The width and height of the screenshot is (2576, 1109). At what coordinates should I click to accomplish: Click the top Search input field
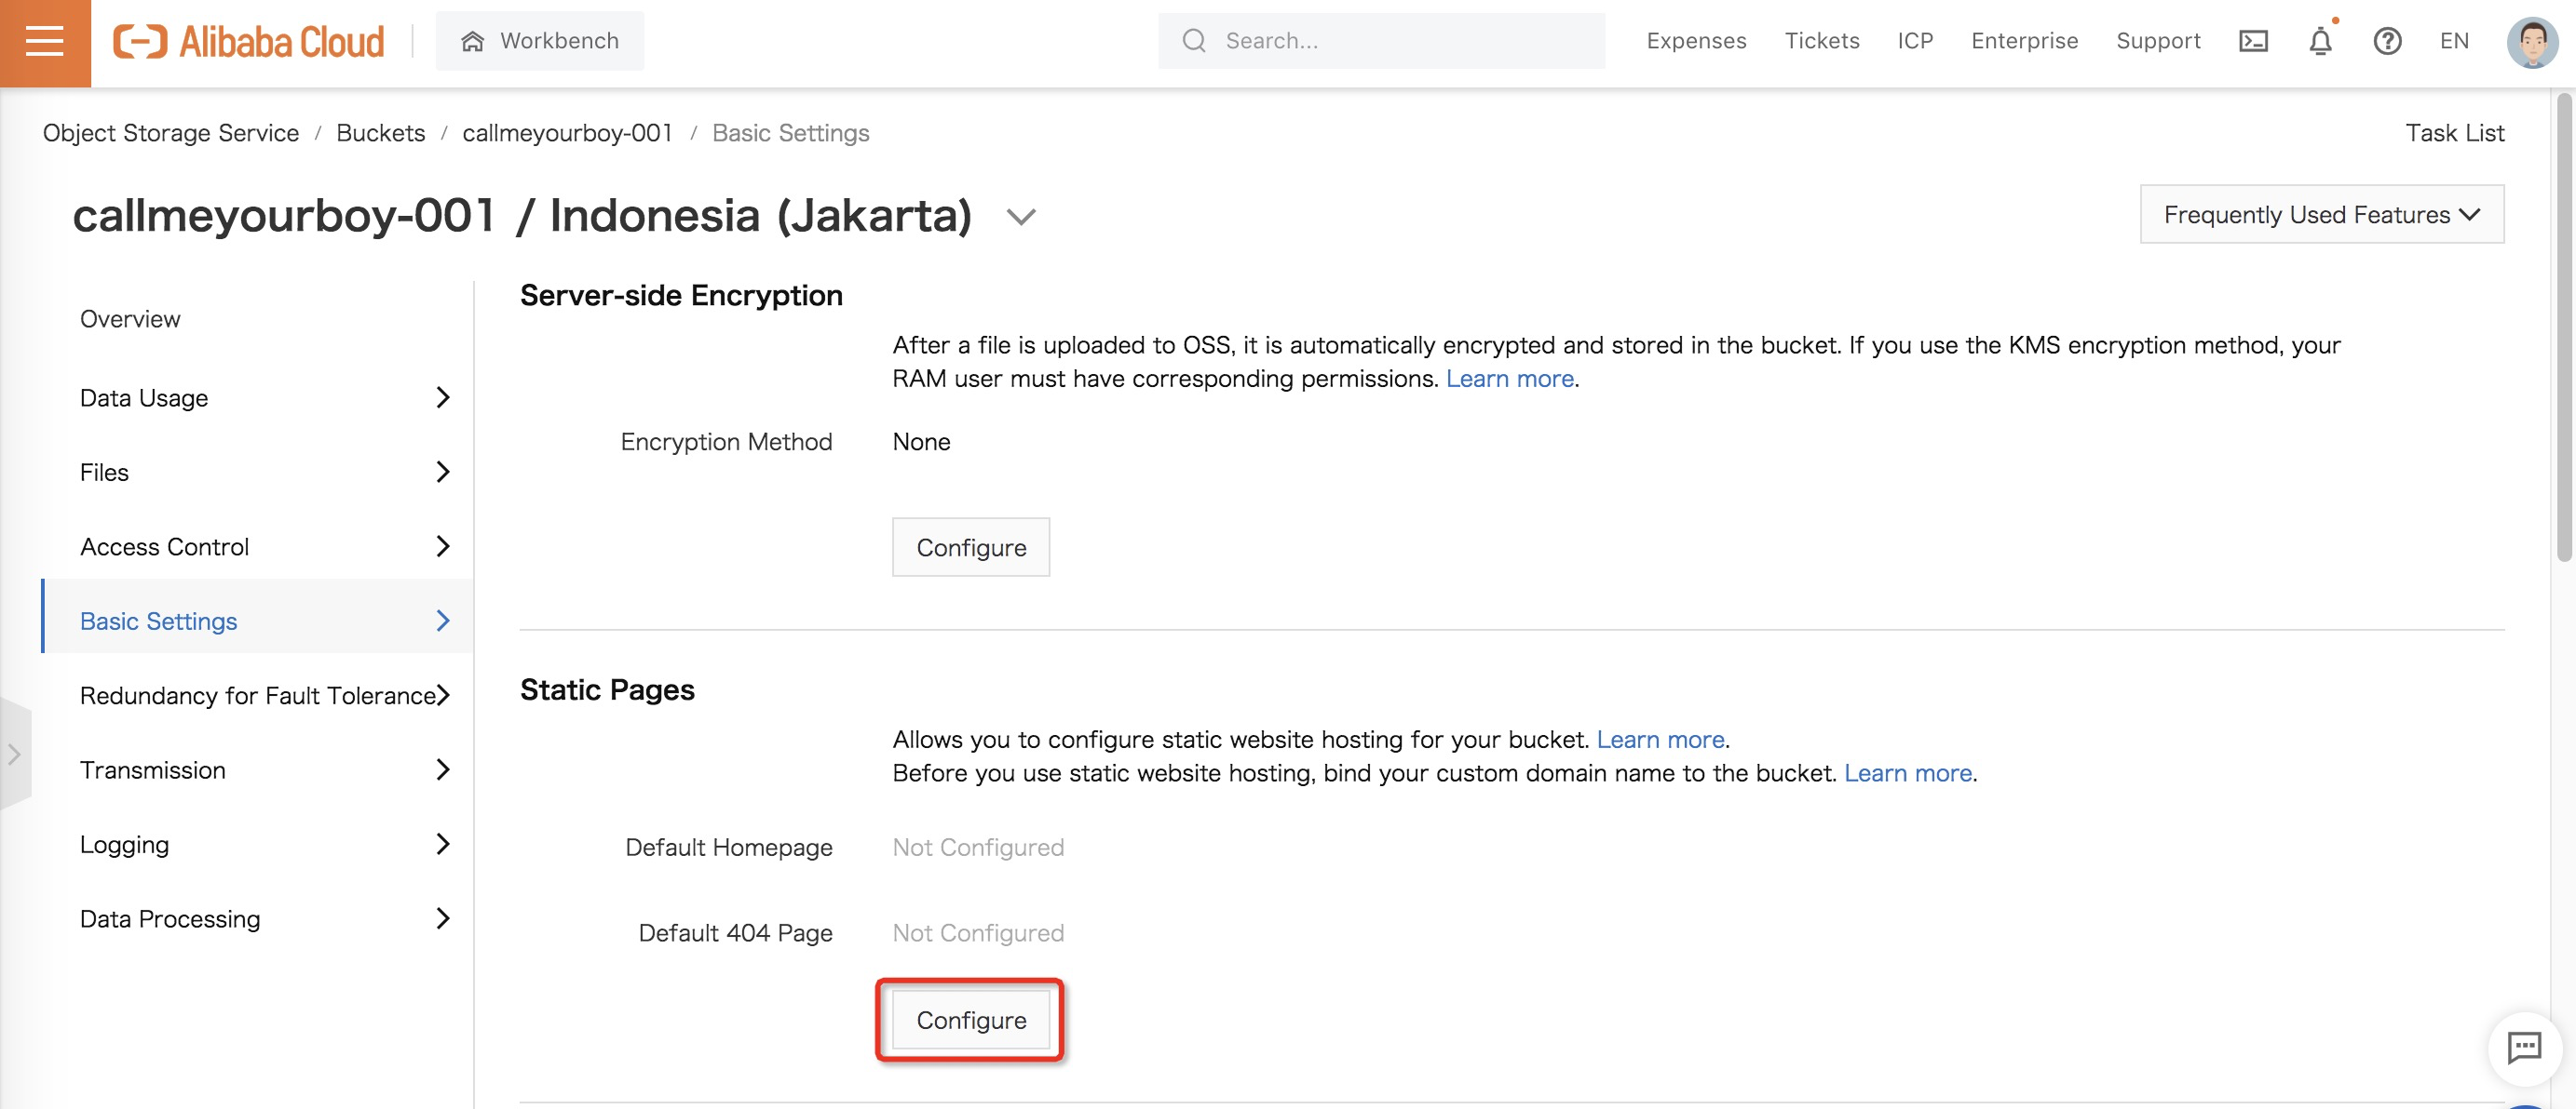point(1400,41)
